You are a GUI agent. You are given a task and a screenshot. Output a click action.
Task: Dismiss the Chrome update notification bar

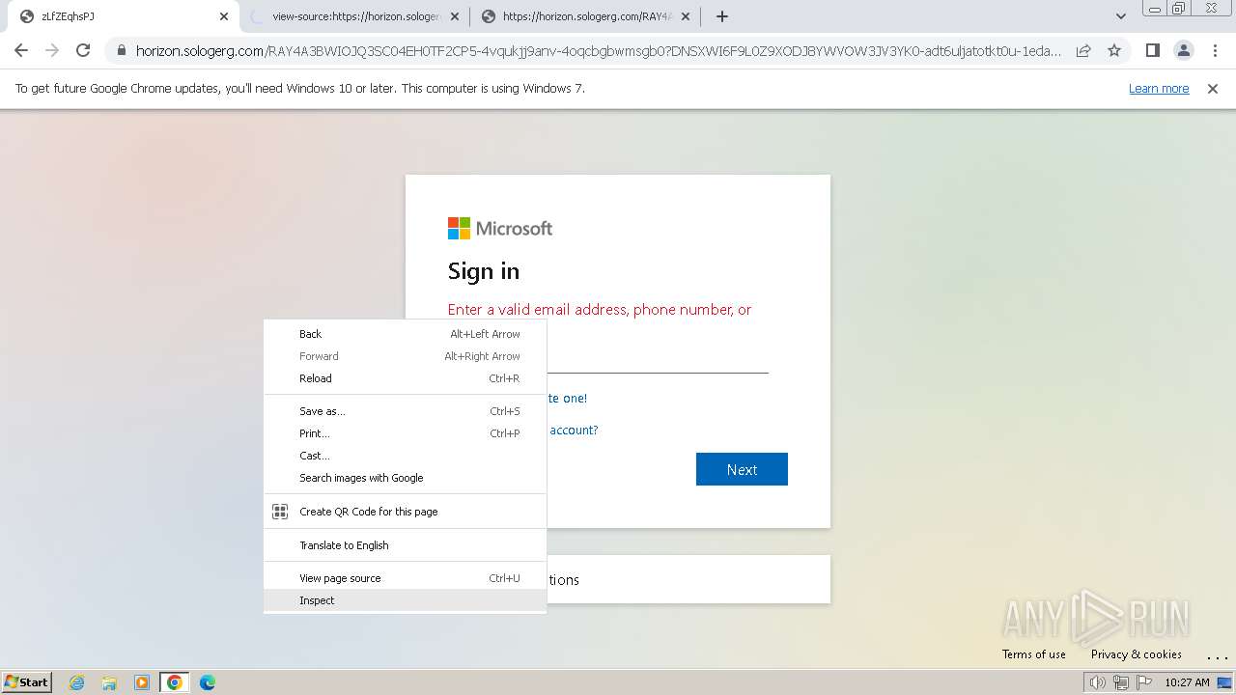(1213, 89)
